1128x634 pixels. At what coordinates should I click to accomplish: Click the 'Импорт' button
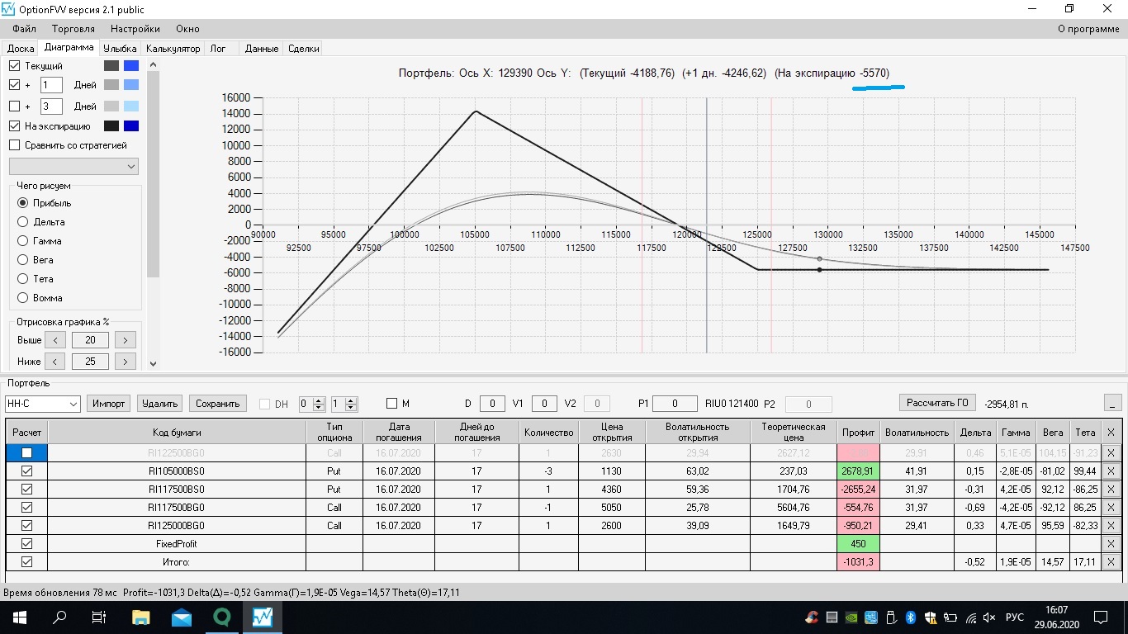click(109, 404)
